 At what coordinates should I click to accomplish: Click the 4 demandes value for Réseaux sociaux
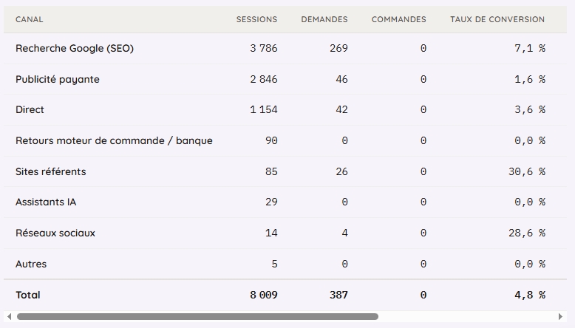pyautogui.click(x=344, y=233)
